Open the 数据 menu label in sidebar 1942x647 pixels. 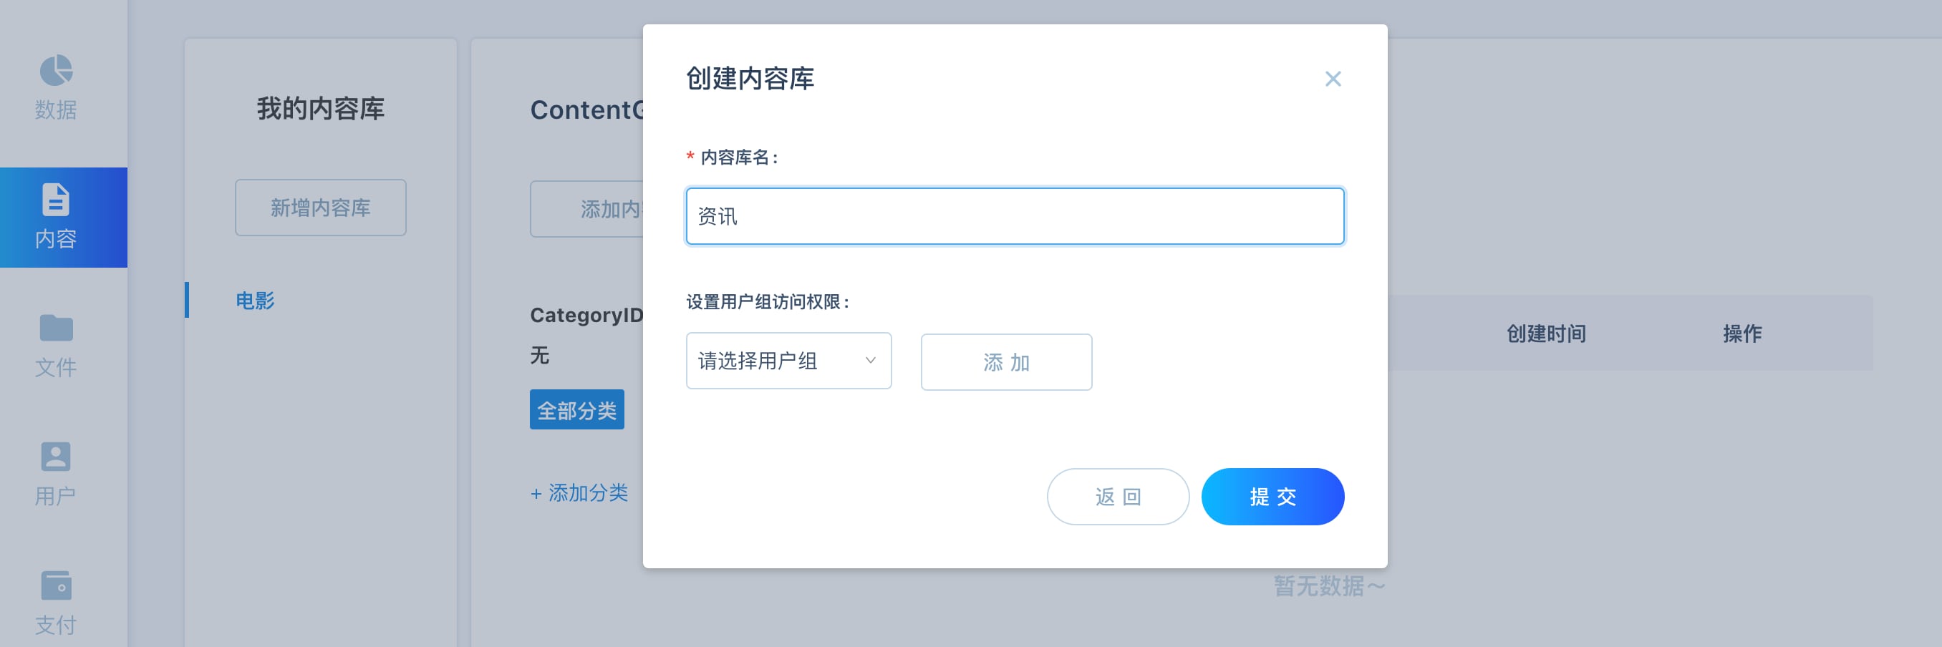pos(56,110)
